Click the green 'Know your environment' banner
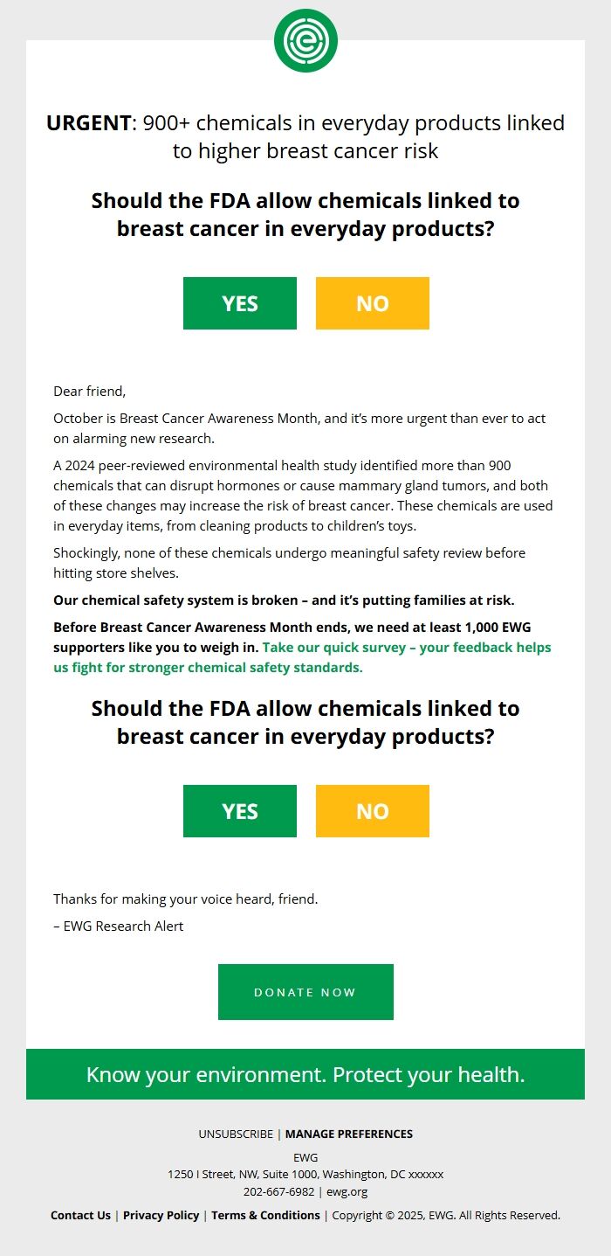 tap(305, 1074)
